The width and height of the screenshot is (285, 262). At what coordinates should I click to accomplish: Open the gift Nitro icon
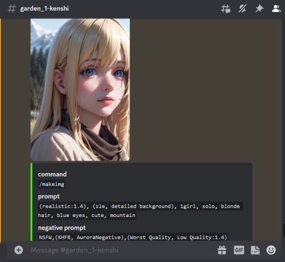tap(222, 250)
